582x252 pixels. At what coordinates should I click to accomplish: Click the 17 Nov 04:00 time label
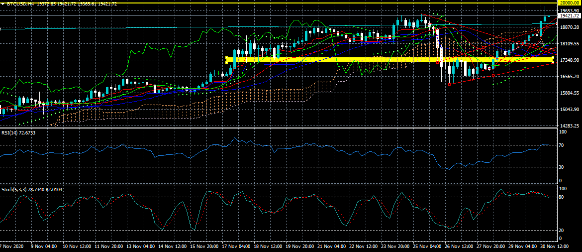pos(237,247)
